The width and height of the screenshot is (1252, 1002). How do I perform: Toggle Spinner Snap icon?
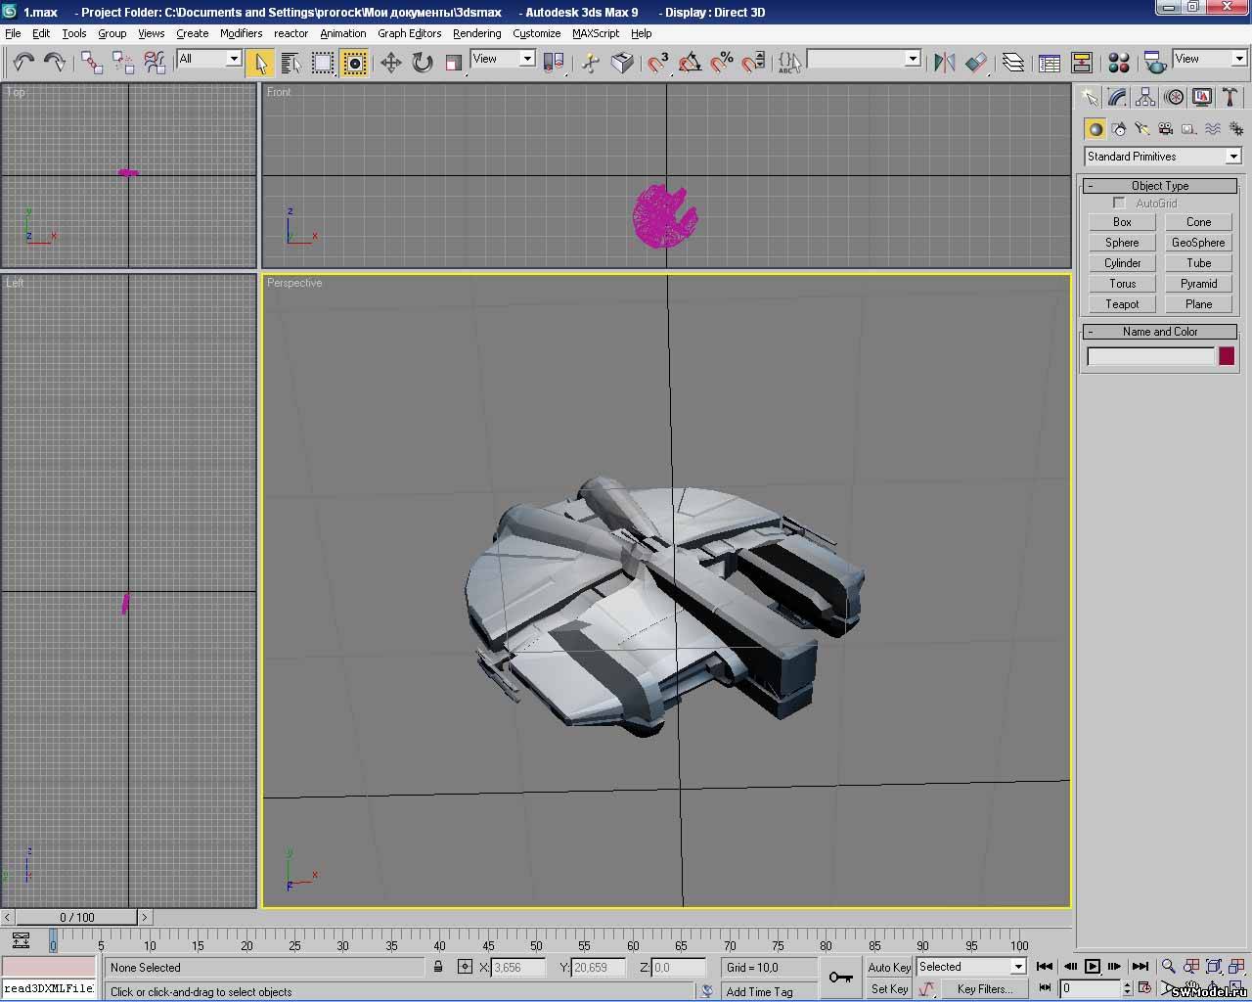(x=753, y=63)
